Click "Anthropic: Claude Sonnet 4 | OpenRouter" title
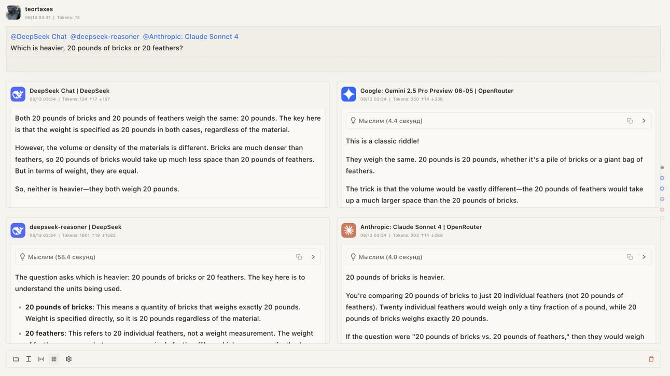 (x=421, y=227)
